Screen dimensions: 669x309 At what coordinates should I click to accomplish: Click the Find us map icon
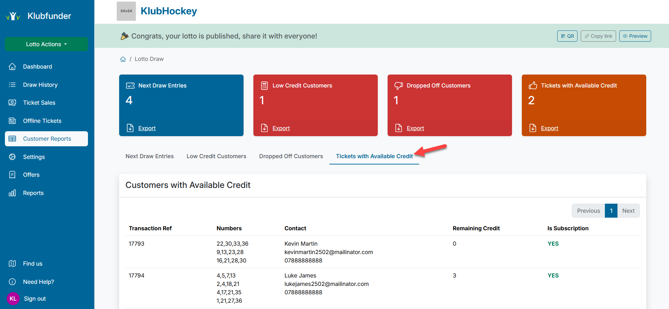tap(12, 264)
